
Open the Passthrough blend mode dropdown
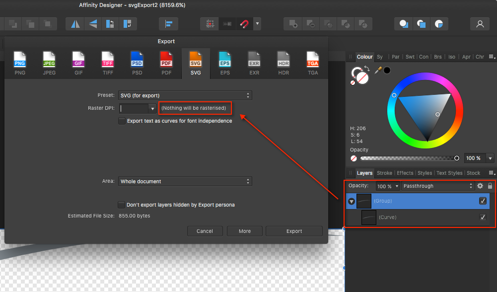(438, 186)
